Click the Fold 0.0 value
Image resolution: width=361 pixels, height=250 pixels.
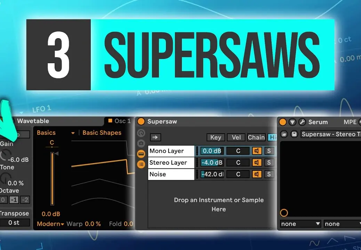(x=128, y=224)
